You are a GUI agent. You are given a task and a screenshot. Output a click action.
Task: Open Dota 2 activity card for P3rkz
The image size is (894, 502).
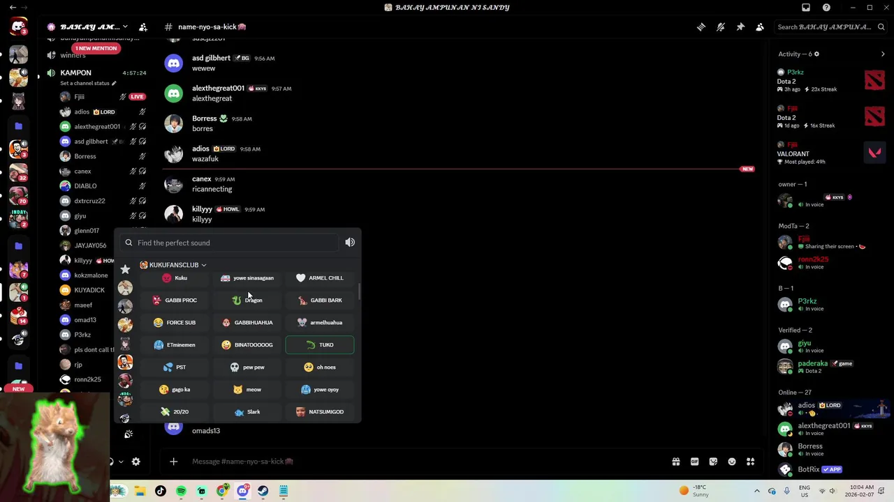[x=830, y=80]
